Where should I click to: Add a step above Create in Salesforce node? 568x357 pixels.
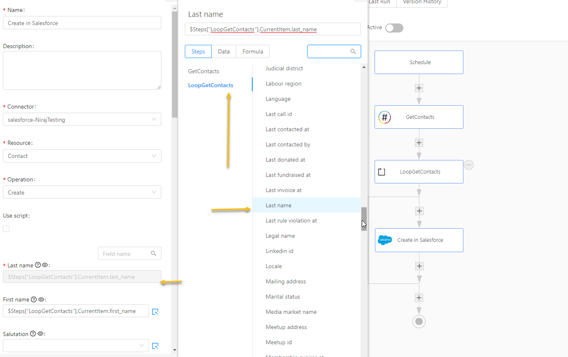click(419, 211)
